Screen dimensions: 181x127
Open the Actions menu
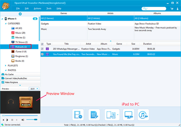point(37,8)
